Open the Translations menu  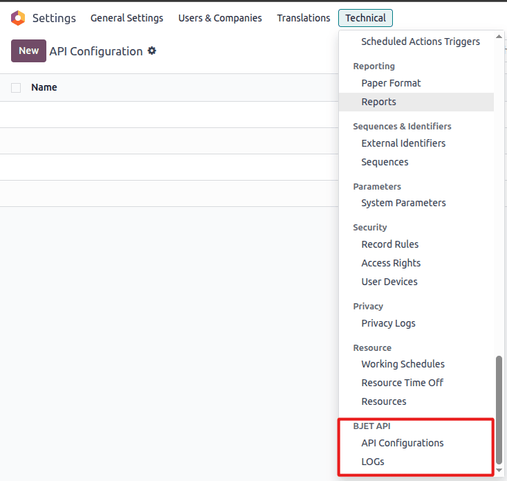(x=304, y=18)
